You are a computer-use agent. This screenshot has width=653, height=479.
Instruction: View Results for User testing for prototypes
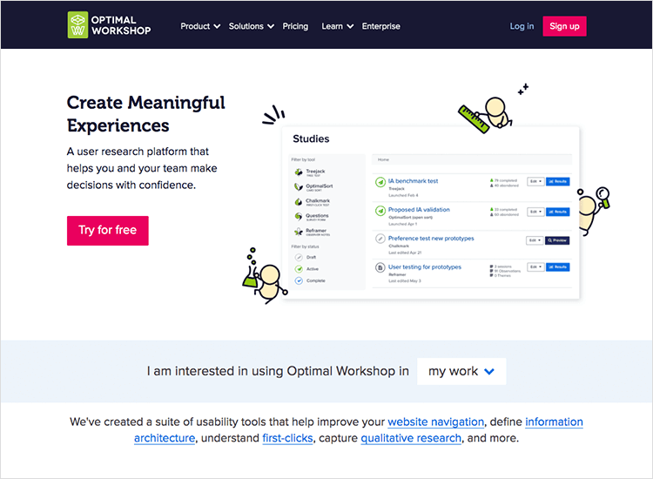(557, 267)
